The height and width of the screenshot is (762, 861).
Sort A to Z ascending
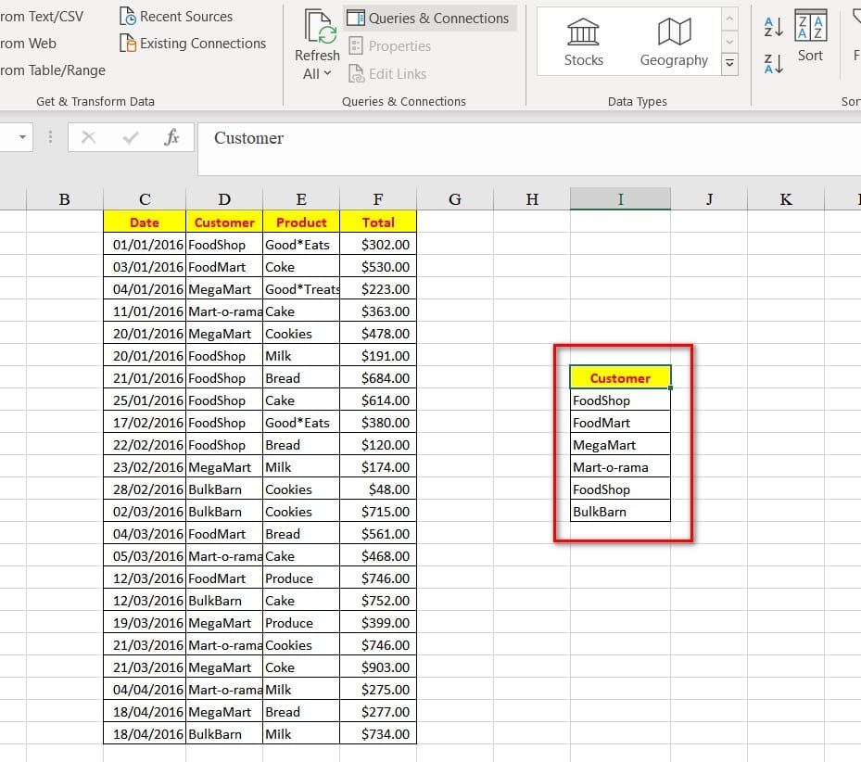pyautogui.click(x=773, y=27)
